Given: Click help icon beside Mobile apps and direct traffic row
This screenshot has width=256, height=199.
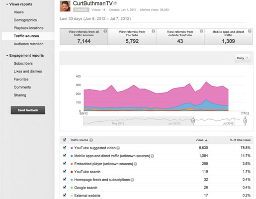Looking at the screenshot, I should click(152, 156).
